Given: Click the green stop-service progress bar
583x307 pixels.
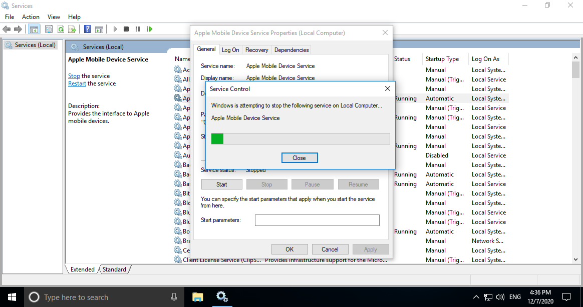Looking at the screenshot, I should (301, 138).
